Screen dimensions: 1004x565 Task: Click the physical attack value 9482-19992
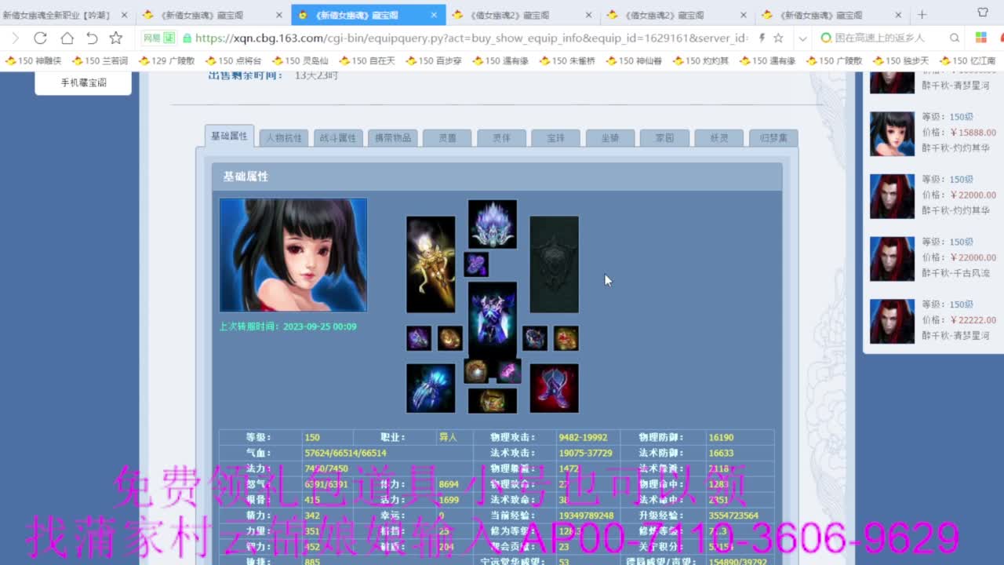coord(584,437)
